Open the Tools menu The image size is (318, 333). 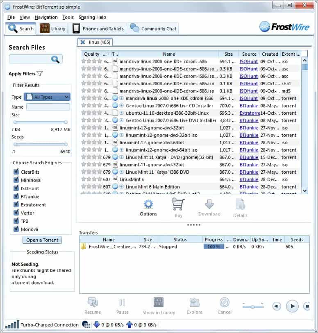click(x=68, y=17)
